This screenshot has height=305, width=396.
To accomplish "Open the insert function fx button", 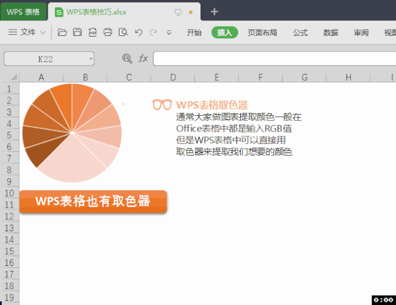I will pyautogui.click(x=143, y=58).
